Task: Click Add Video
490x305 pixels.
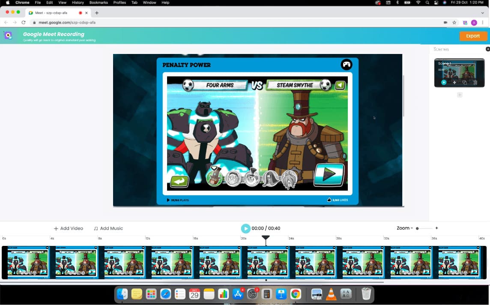Action: pyautogui.click(x=69, y=228)
